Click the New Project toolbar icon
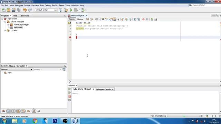This screenshot has height=124, width=221. [x=8, y=10]
